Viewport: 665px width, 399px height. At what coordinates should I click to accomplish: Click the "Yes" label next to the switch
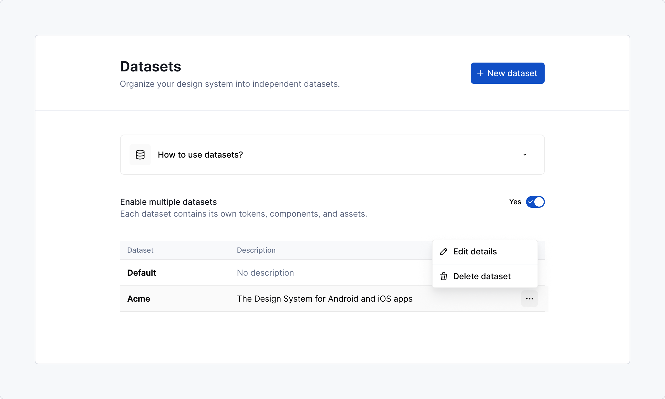point(515,202)
